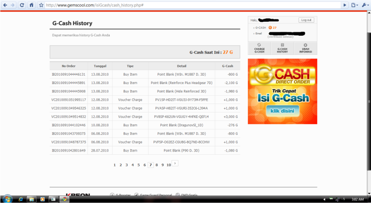Click the browser forward arrow
This screenshot has height=203, width=371.
tap(13, 5)
